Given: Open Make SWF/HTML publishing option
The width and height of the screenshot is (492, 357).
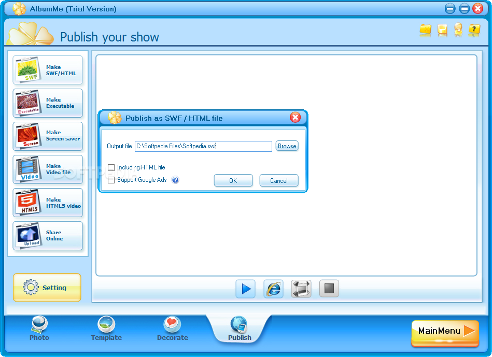Looking at the screenshot, I should pyautogui.click(x=48, y=70).
